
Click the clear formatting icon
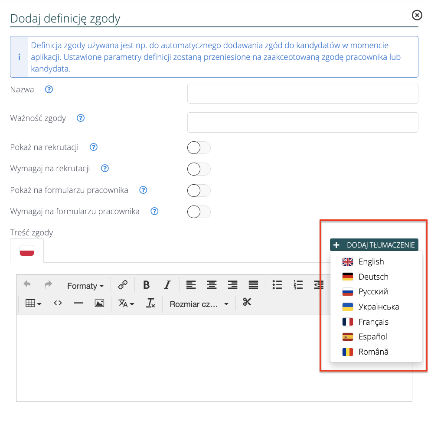[x=150, y=303]
